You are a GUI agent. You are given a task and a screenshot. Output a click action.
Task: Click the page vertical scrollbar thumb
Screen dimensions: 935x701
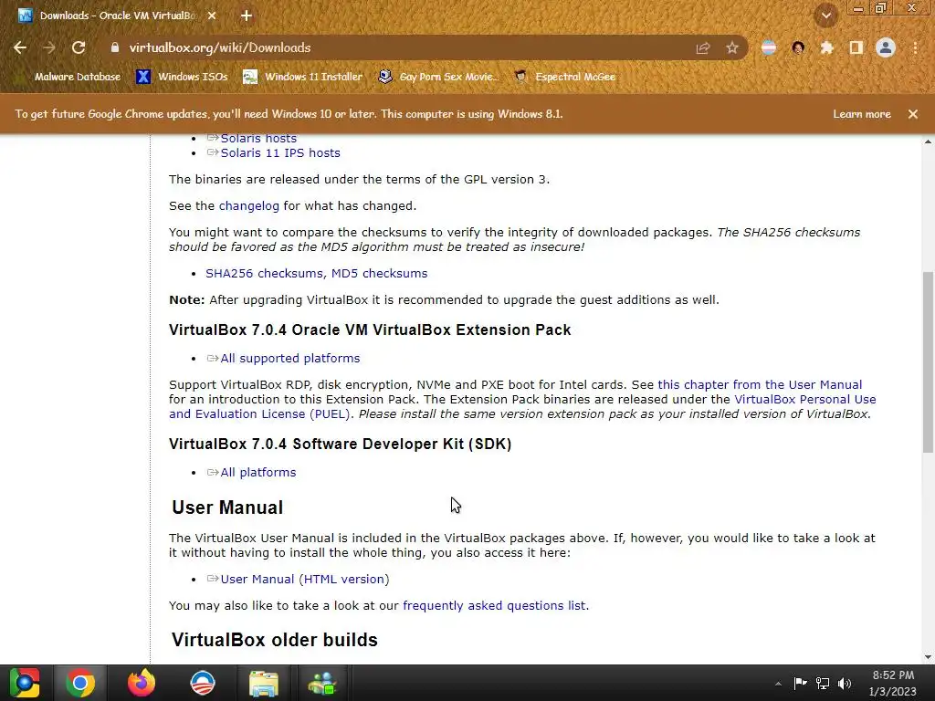[928, 362]
